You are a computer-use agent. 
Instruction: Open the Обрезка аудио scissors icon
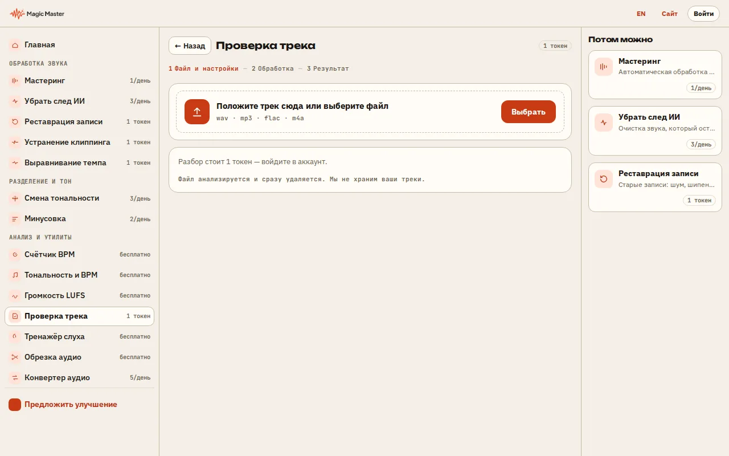click(x=15, y=357)
